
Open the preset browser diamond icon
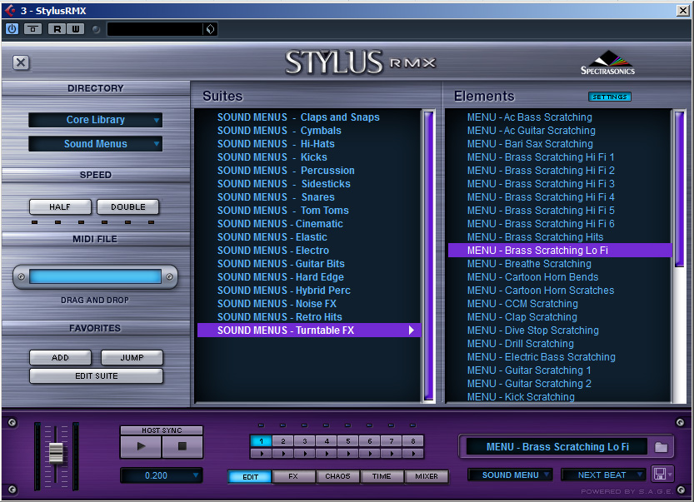tap(210, 29)
